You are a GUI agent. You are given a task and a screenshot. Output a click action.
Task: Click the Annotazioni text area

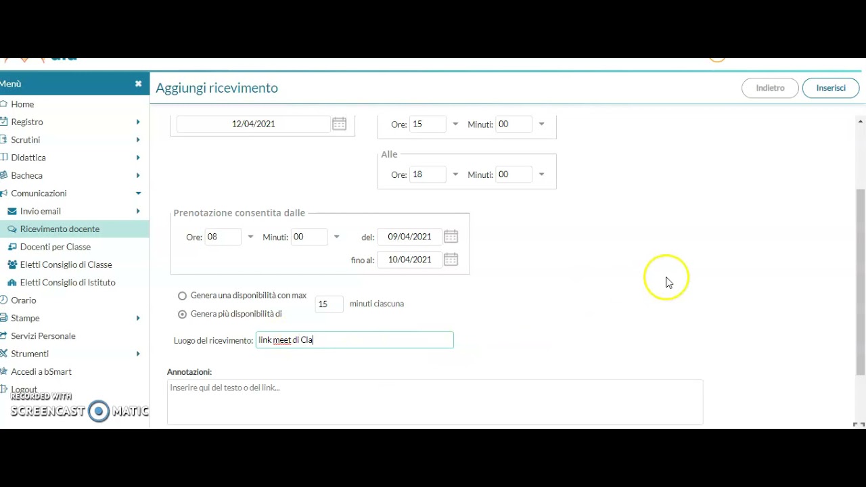point(435,402)
